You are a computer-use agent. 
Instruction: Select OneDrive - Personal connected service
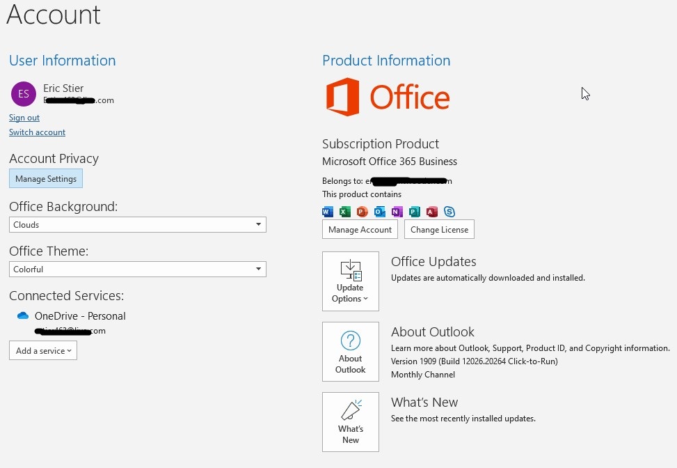coord(80,316)
